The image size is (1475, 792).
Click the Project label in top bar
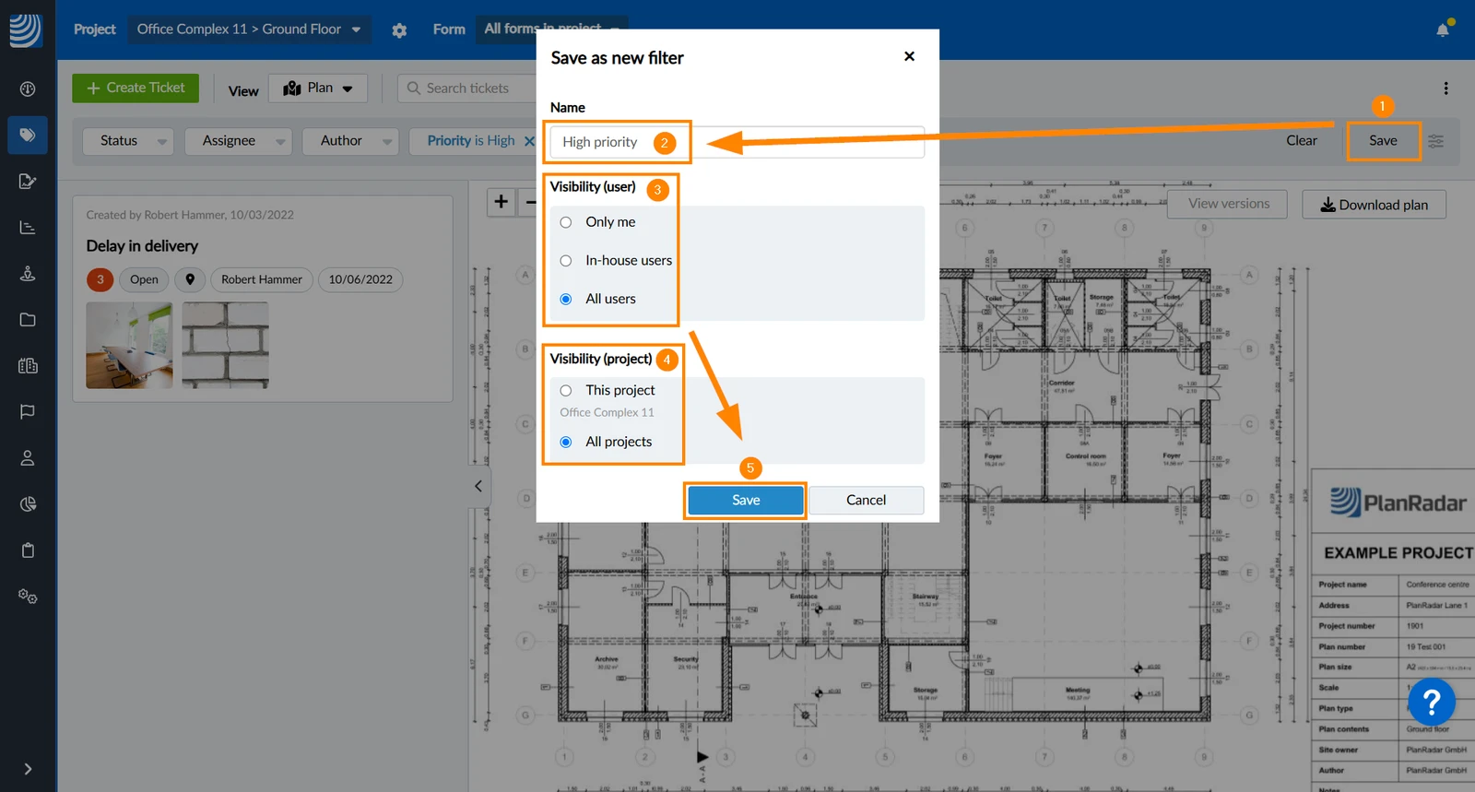coord(95,30)
